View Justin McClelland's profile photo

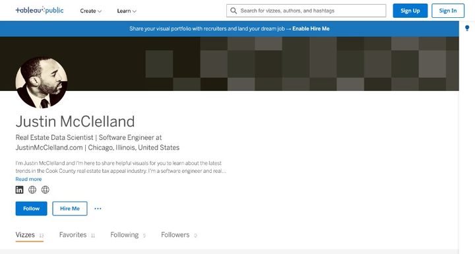[x=42, y=82]
